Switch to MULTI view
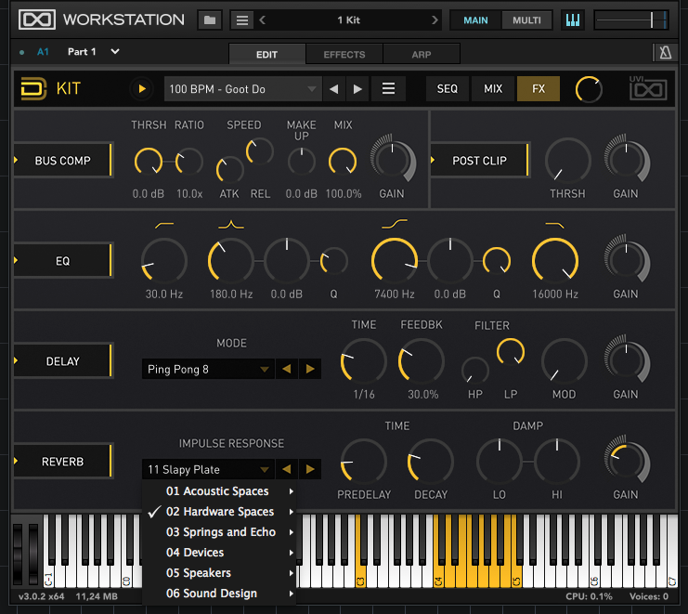688x614 pixels. 526,20
